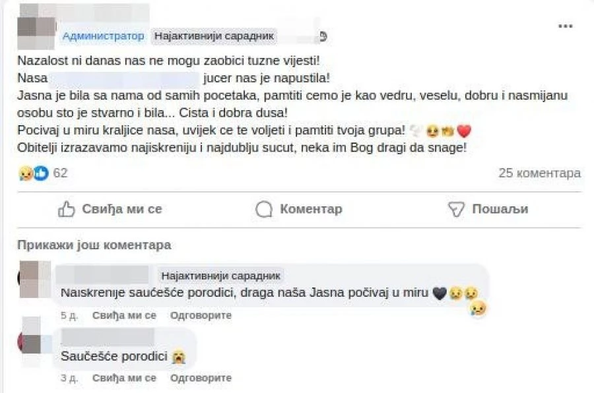Toggle Свиђа ми се under Saučešće porodici comment
Image resolution: width=594 pixels, height=393 pixels.
coord(124,378)
